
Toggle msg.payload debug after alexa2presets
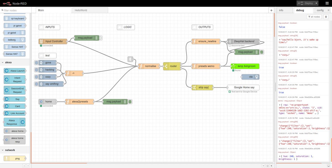130,101
